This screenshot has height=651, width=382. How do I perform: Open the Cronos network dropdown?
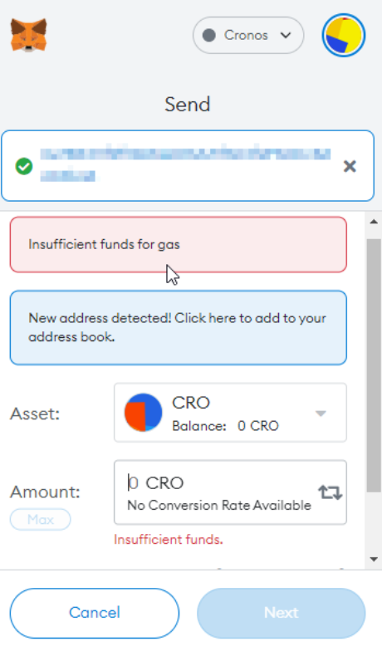248,35
